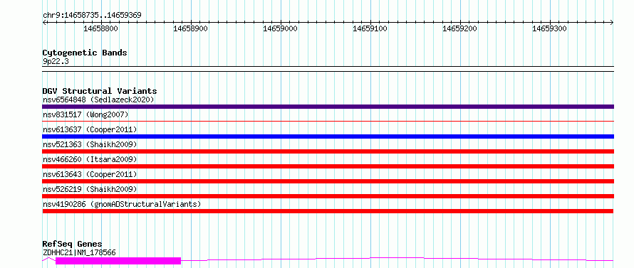Click the red nsv521363 variant bar
Screen dimensions: 634x268
coord(328,151)
